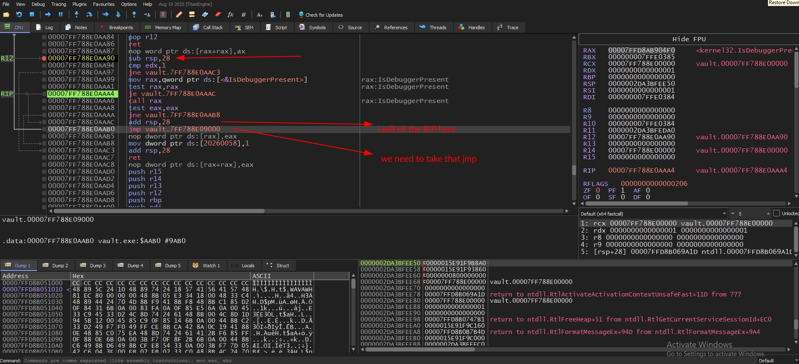Viewport: 799px width, 364px height.
Task: Click the disassembly vertical scrollbar thumb
Action: tap(574, 170)
